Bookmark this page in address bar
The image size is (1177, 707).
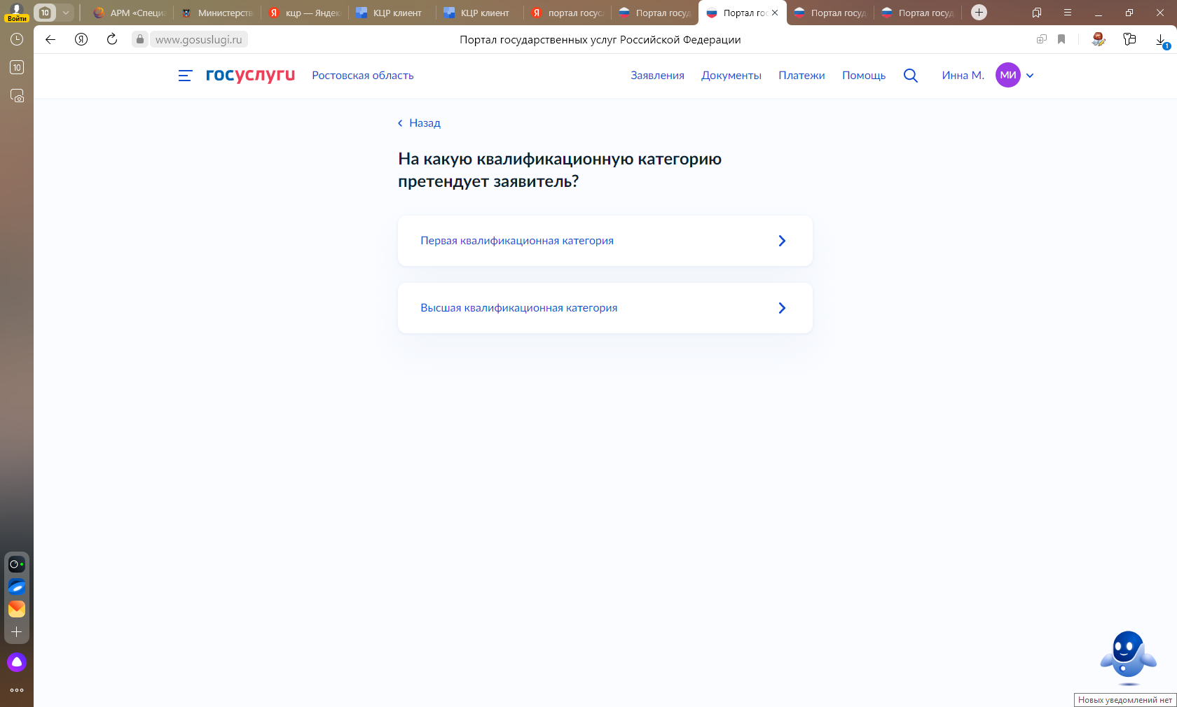(x=1061, y=39)
